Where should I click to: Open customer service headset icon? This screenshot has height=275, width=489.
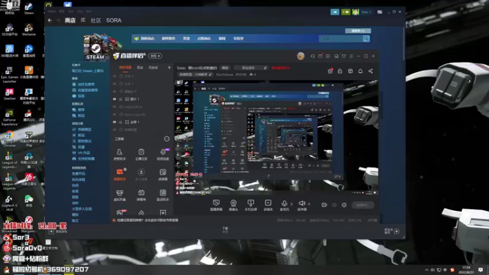point(312,56)
